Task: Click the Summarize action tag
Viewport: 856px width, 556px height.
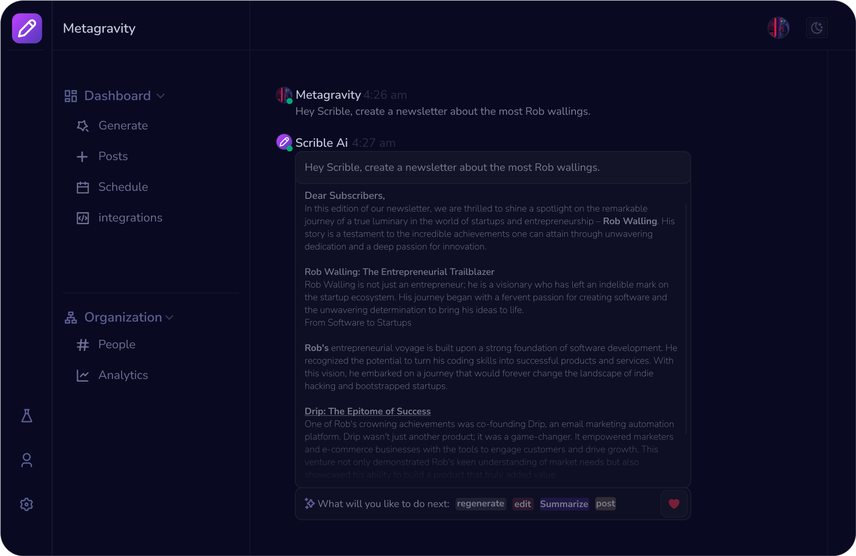Action: (564, 504)
